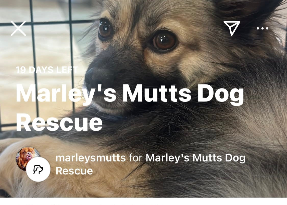Viewport: 287px width, 205px height.
Task: Open the three-dot more options menu
Action: 263,28
